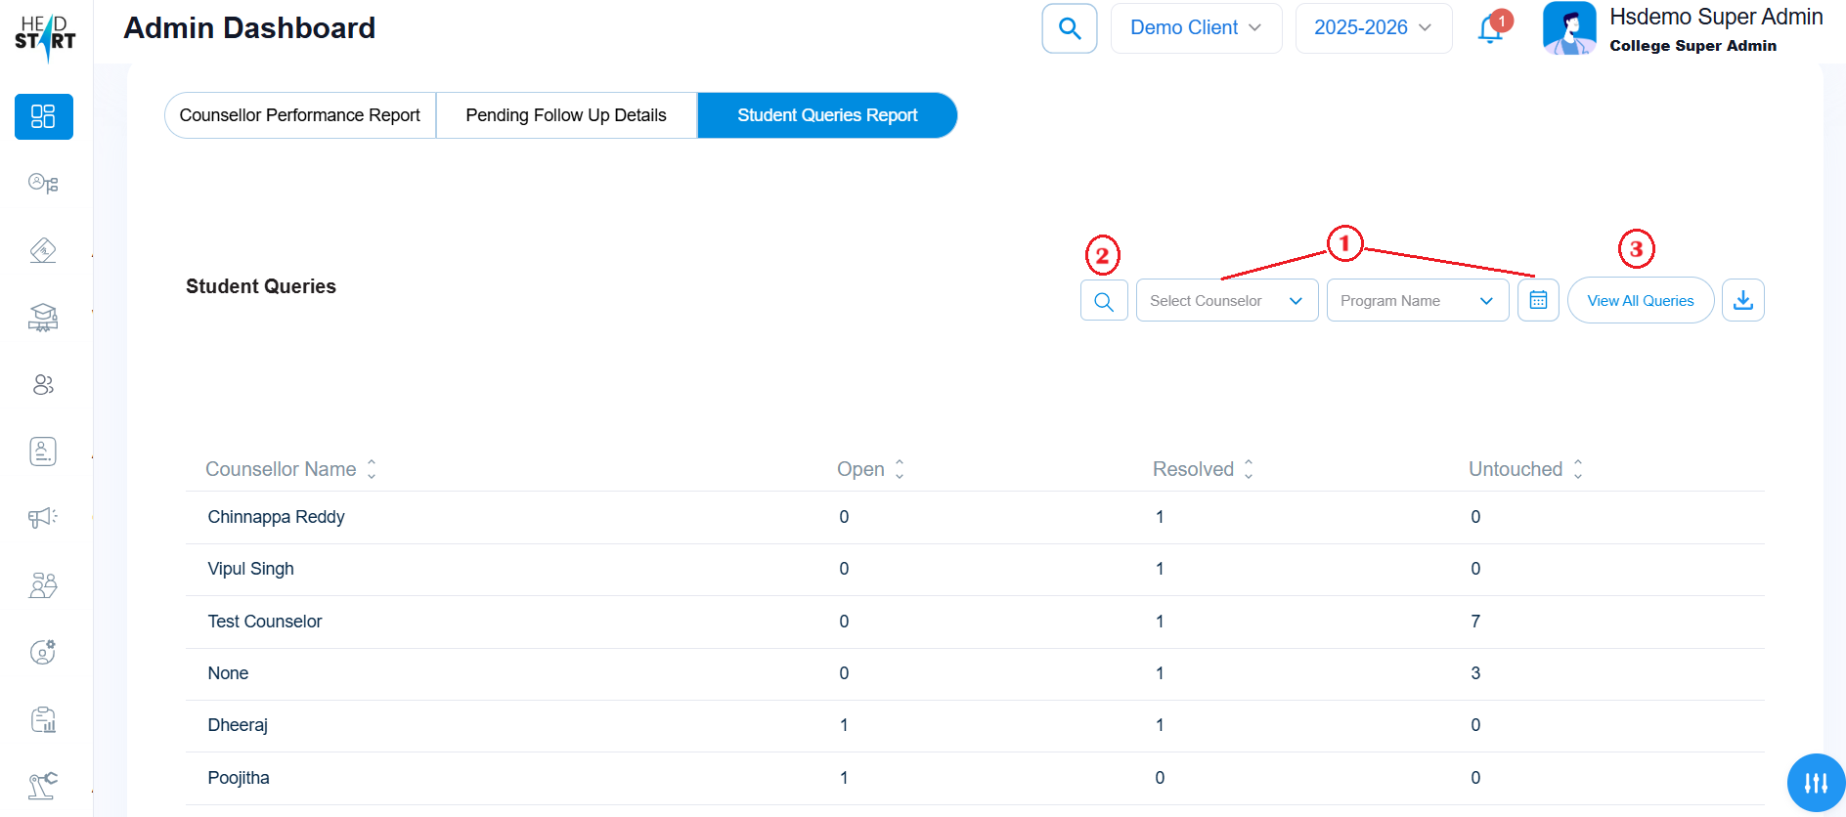This screenshot has width=1846, height=817.
Task: Click the View All Queries button
Action: [1640, 301]
